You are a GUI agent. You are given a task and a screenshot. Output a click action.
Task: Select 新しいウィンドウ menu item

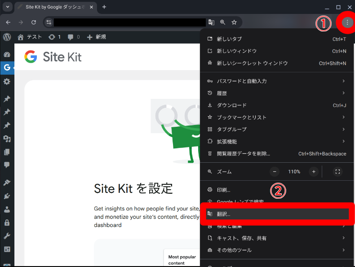point(277,51)
